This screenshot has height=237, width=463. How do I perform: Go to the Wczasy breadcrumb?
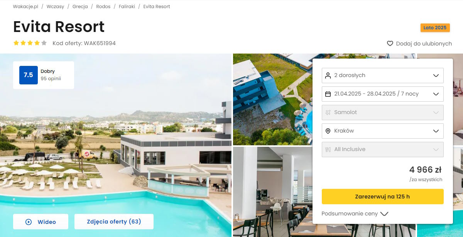coord(55,7)
